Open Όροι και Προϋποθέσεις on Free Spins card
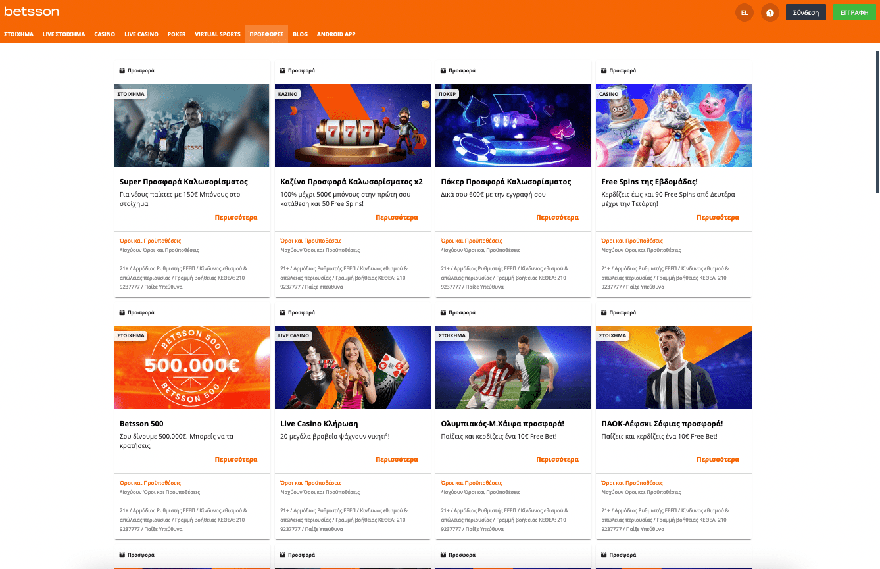The image size is (880, 569). click(x=631, y=241)
